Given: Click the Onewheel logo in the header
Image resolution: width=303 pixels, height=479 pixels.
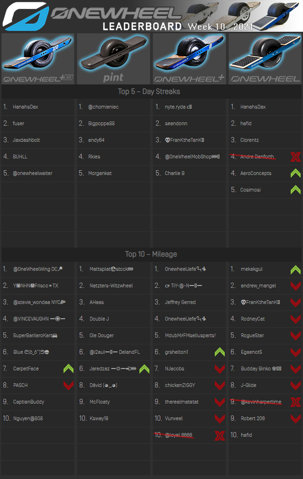Looking at the screenshot, I should pyautogui.click(x=25, y=16).
